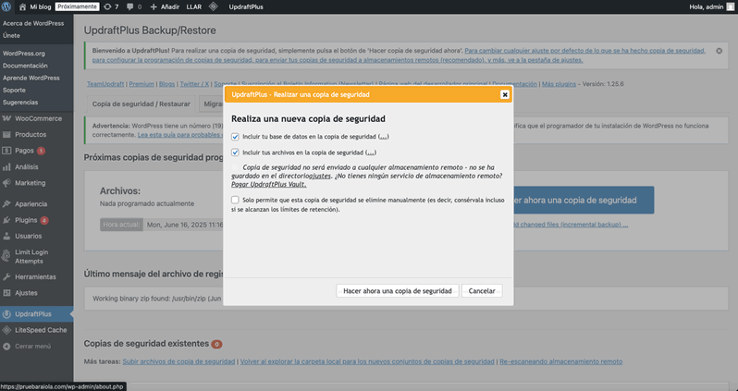Image resolution: width=738 pixels, height=391 pixels.
Task: Click the plus Añadir icon
Action: (x=154, y=6)
